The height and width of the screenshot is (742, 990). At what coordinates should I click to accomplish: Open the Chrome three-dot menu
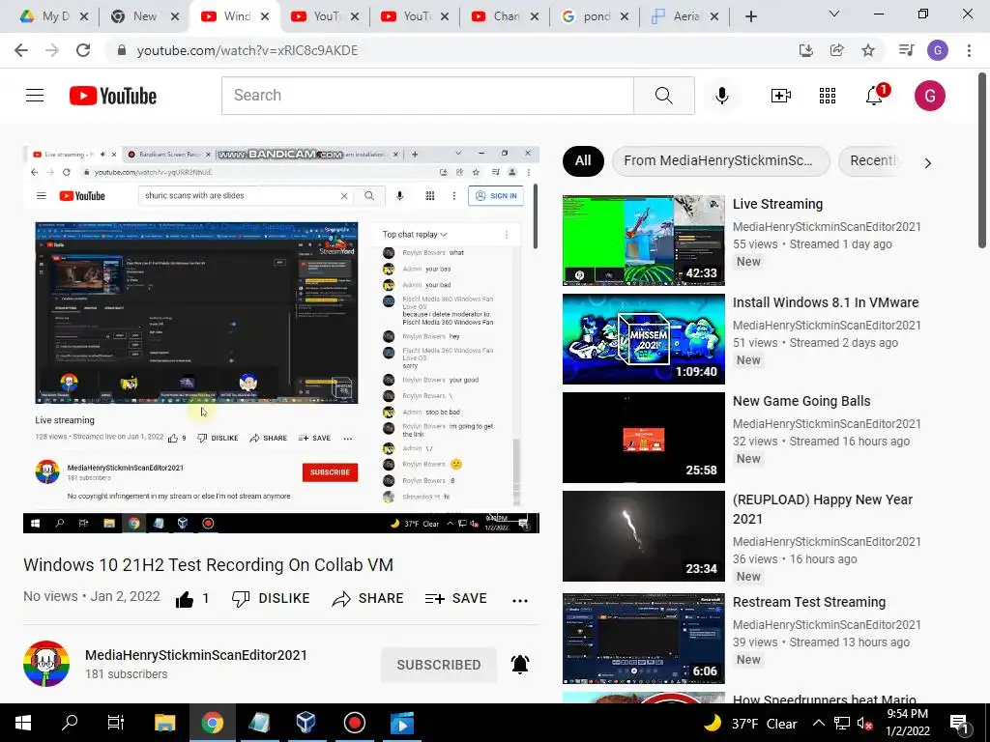(969, 50)
